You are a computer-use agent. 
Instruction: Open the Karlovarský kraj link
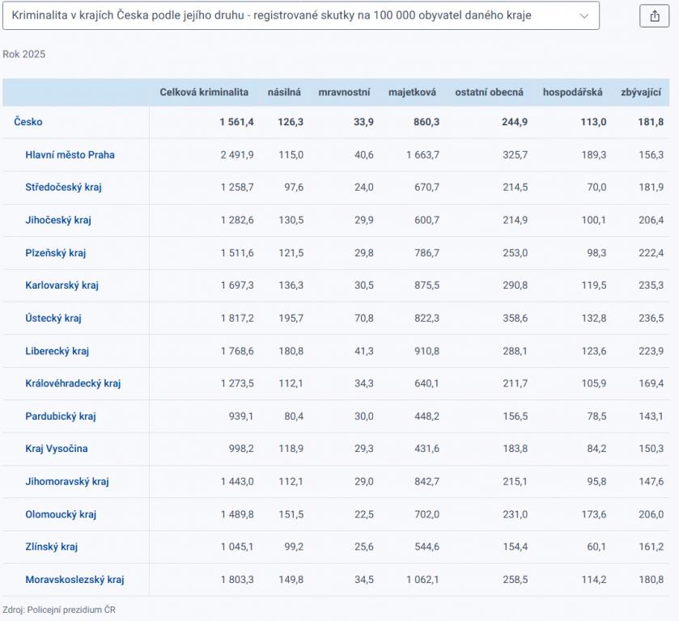point(62,285)
